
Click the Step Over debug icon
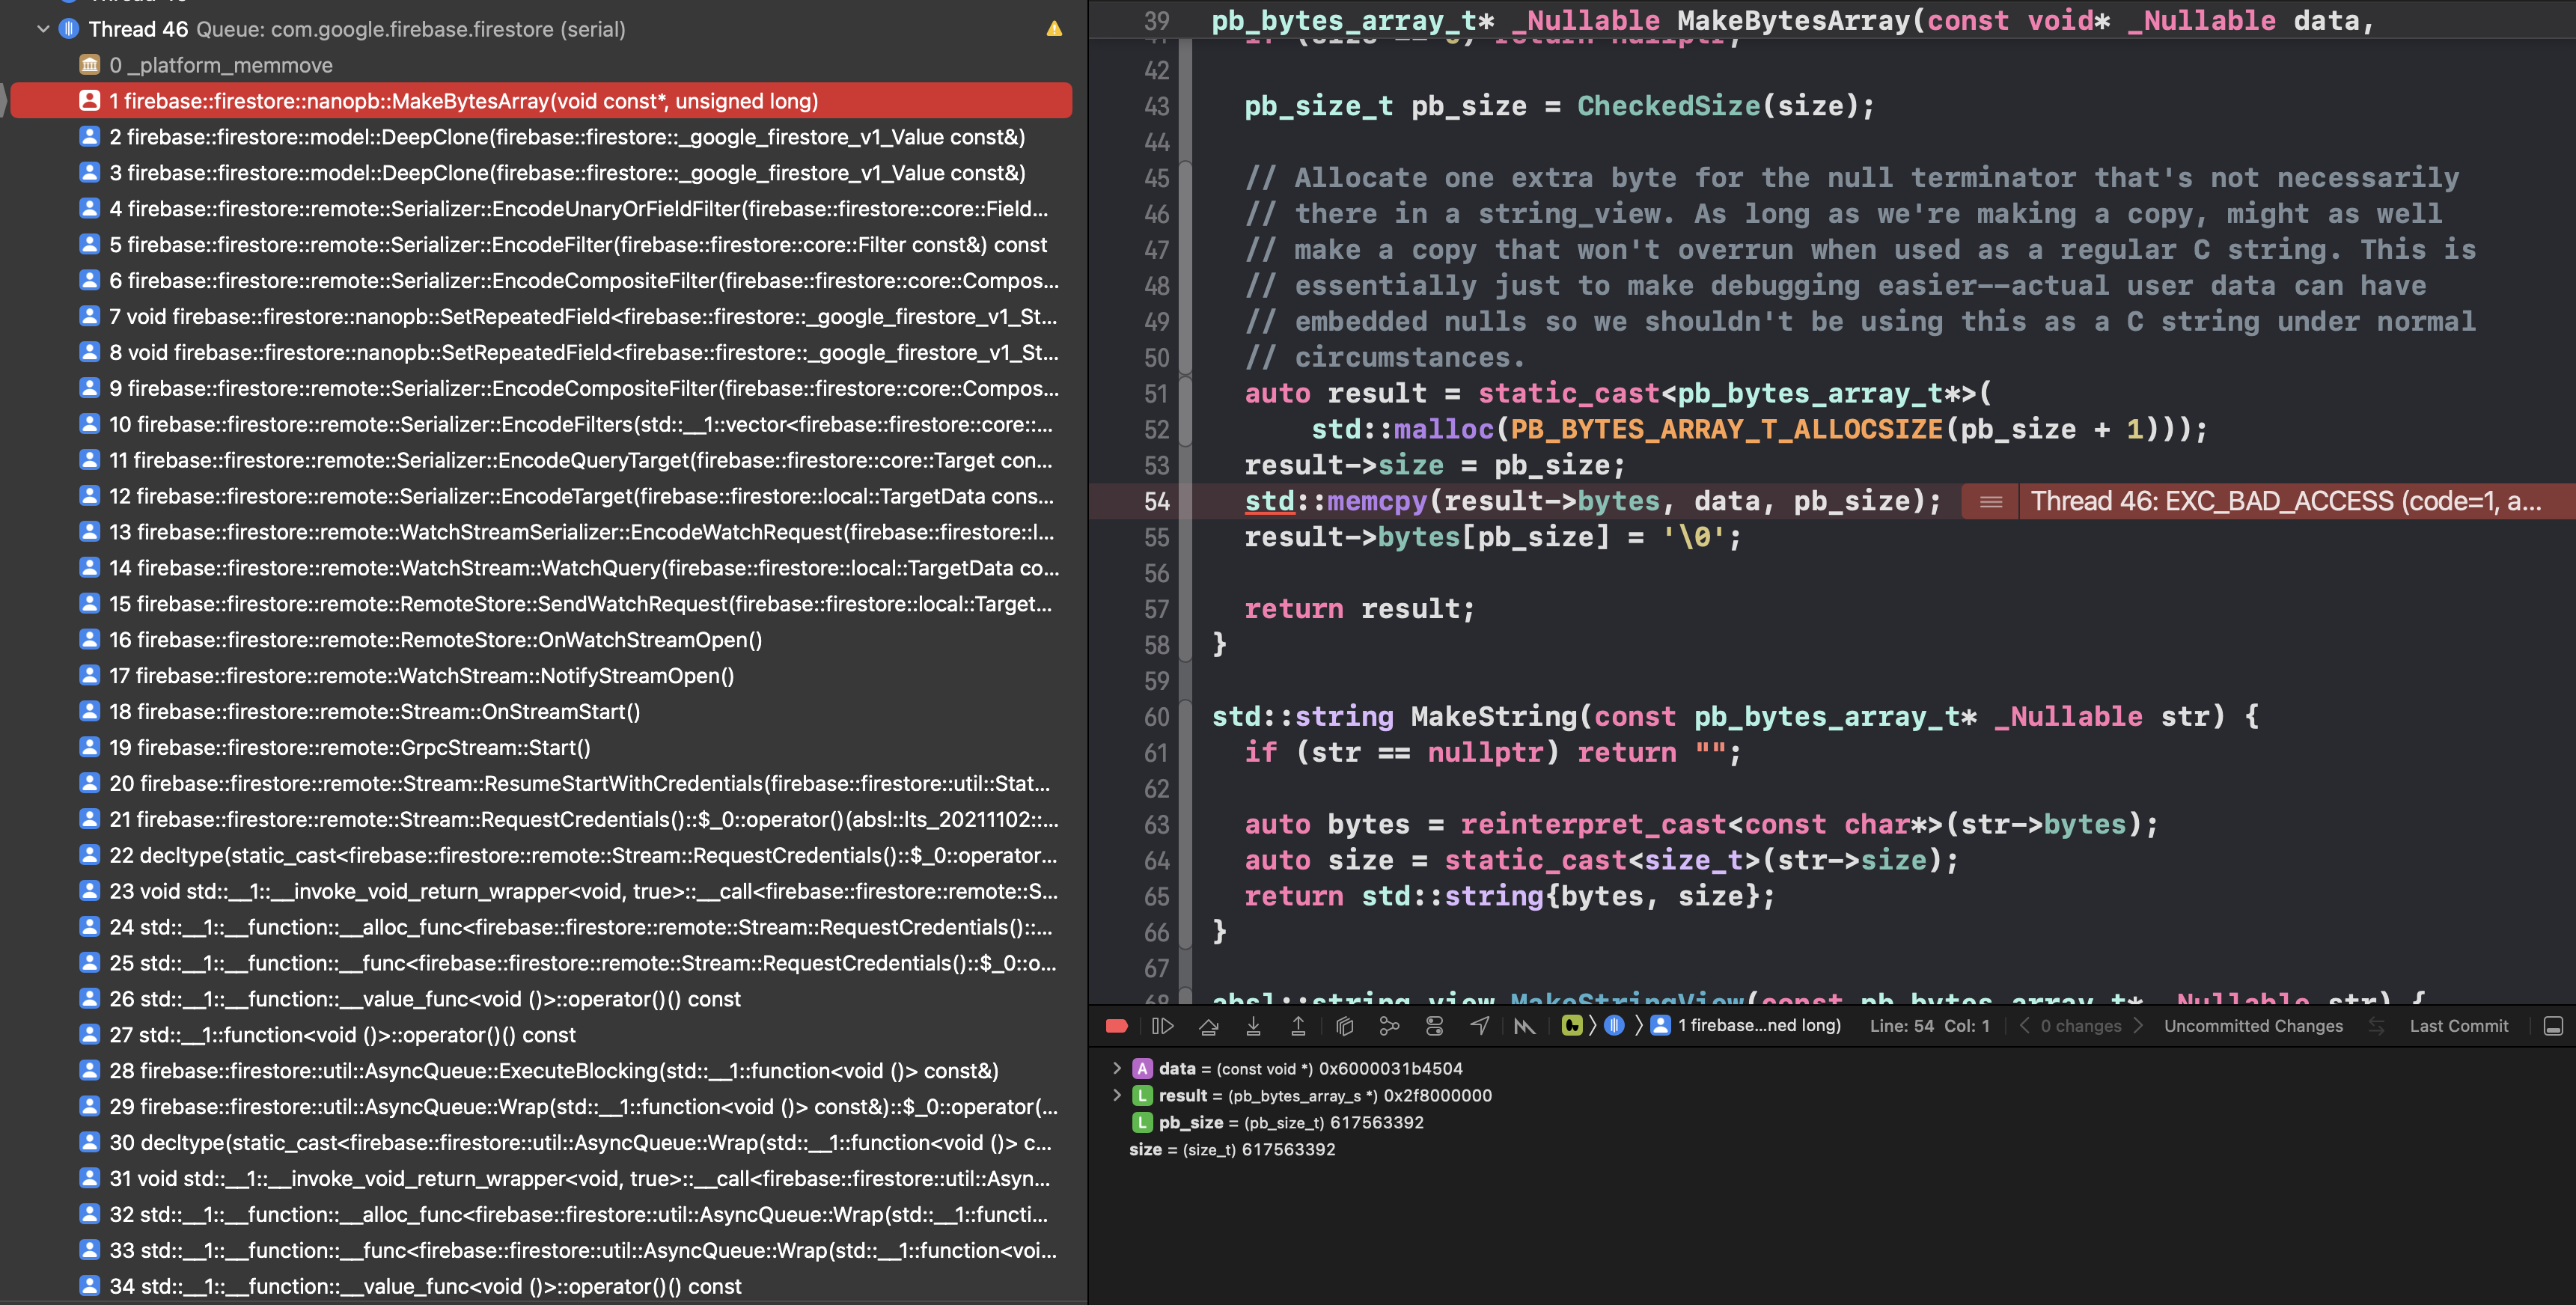point(1208,1026)
